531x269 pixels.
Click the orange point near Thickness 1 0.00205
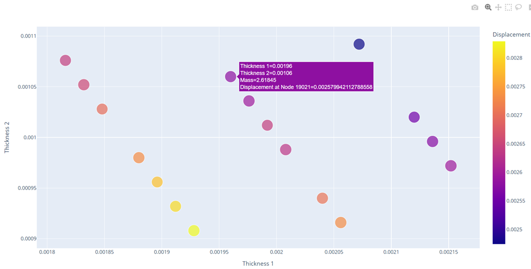point(341,223)
